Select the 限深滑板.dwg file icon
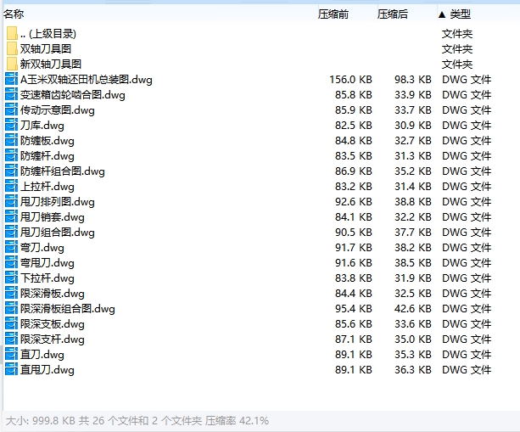 (x=11, y=293)
